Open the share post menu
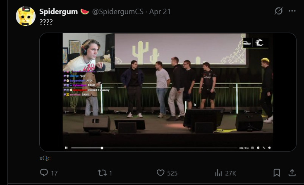Viewport: 304px width, 185px height. click(x=292, y=173)
